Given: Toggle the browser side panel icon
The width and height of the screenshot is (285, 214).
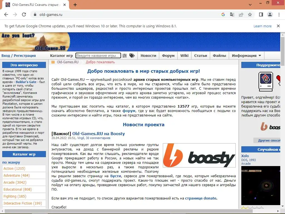Looking at the screenshot, I should [x=261, y=14].
